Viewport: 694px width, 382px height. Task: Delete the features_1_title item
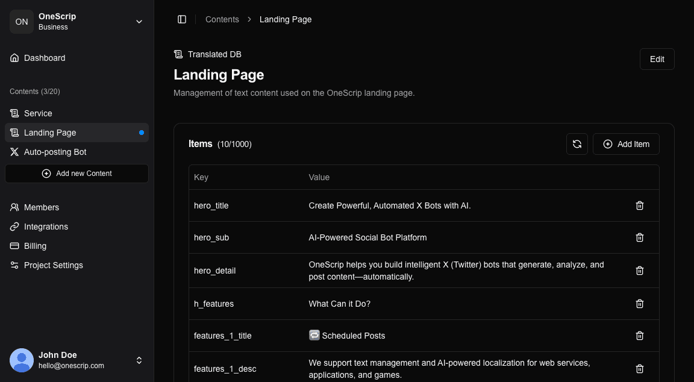[x=640, y=336]
